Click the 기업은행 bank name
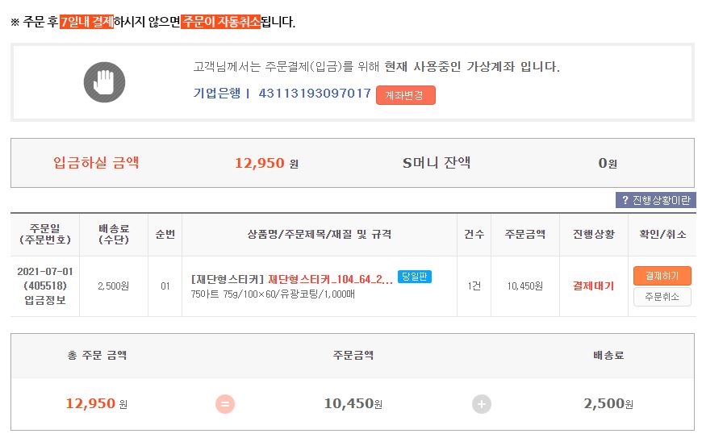The image size is (702, 442). [217, 94]
